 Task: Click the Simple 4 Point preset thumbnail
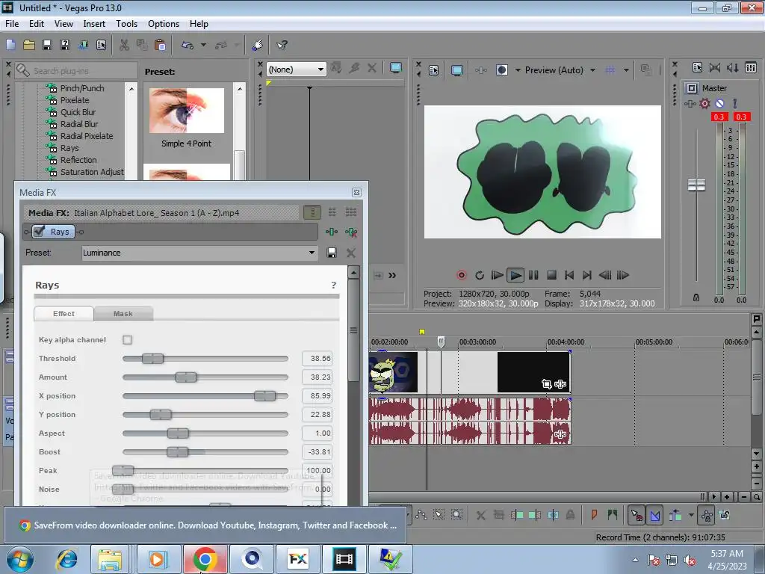[187, 111]
